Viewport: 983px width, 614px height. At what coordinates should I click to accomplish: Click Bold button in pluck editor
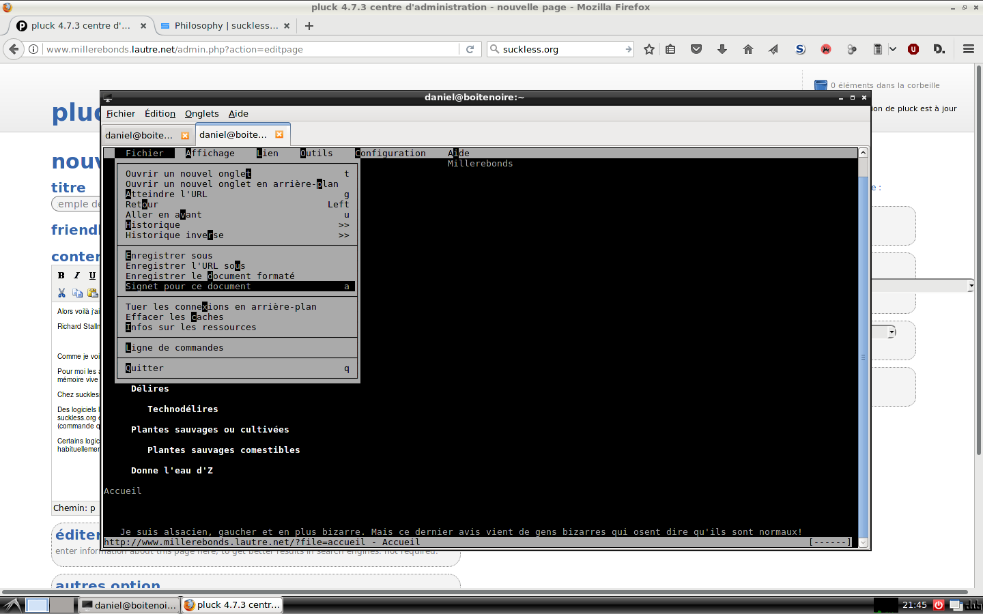click(x=61, y=276)
